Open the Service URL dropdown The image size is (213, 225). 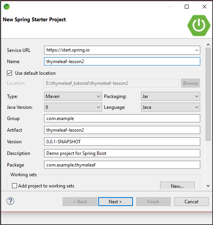click(196, 50)
